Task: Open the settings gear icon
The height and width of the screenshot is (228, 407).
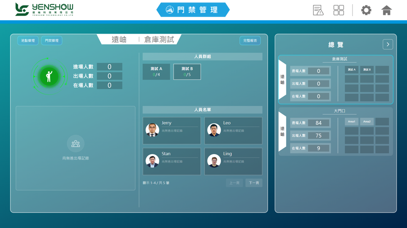Action: [366, 10]
